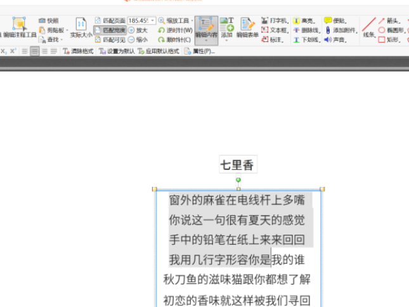Open 属性(P)... properties
This screenshot has width=409, height=307.
click(x=200, y=51)
